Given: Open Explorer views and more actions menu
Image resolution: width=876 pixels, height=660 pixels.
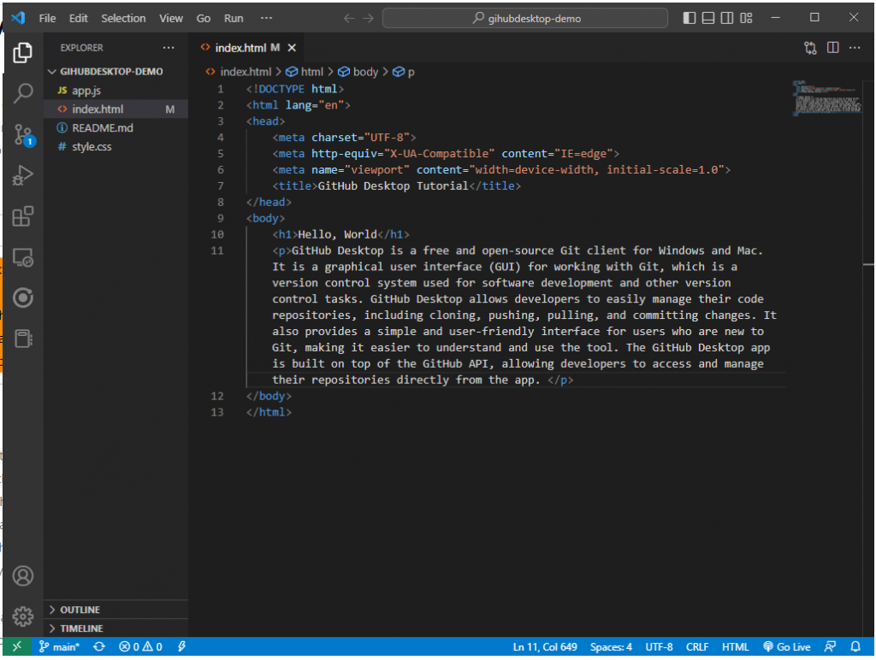Looking at the screenshot, I should click(169, 48).
